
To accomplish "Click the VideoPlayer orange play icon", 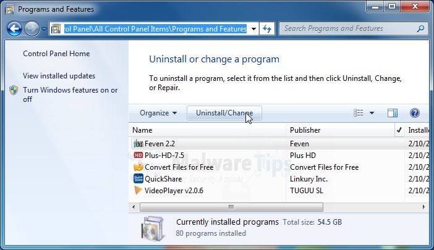I will click(138, 190).
